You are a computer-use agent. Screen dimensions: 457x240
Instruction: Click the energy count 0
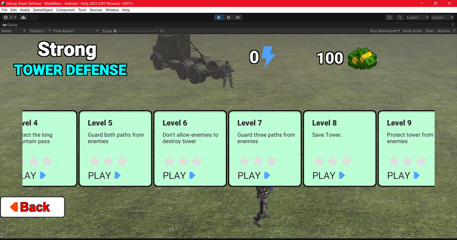(254, 58)
